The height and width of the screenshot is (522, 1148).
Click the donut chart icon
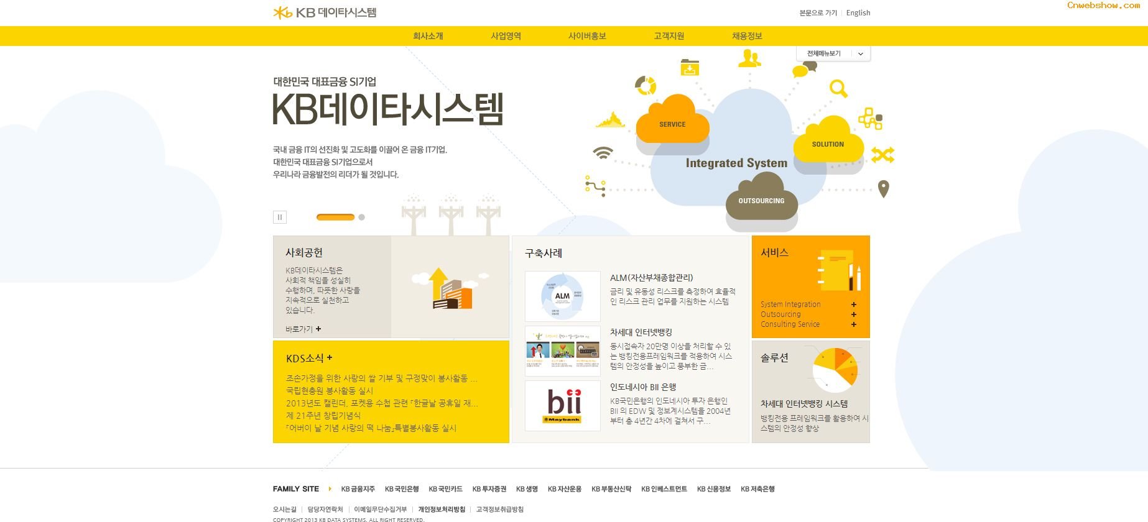[645, 85]
